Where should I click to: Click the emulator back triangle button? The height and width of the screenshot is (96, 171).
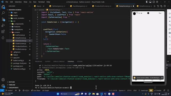(x=170, y=41)
